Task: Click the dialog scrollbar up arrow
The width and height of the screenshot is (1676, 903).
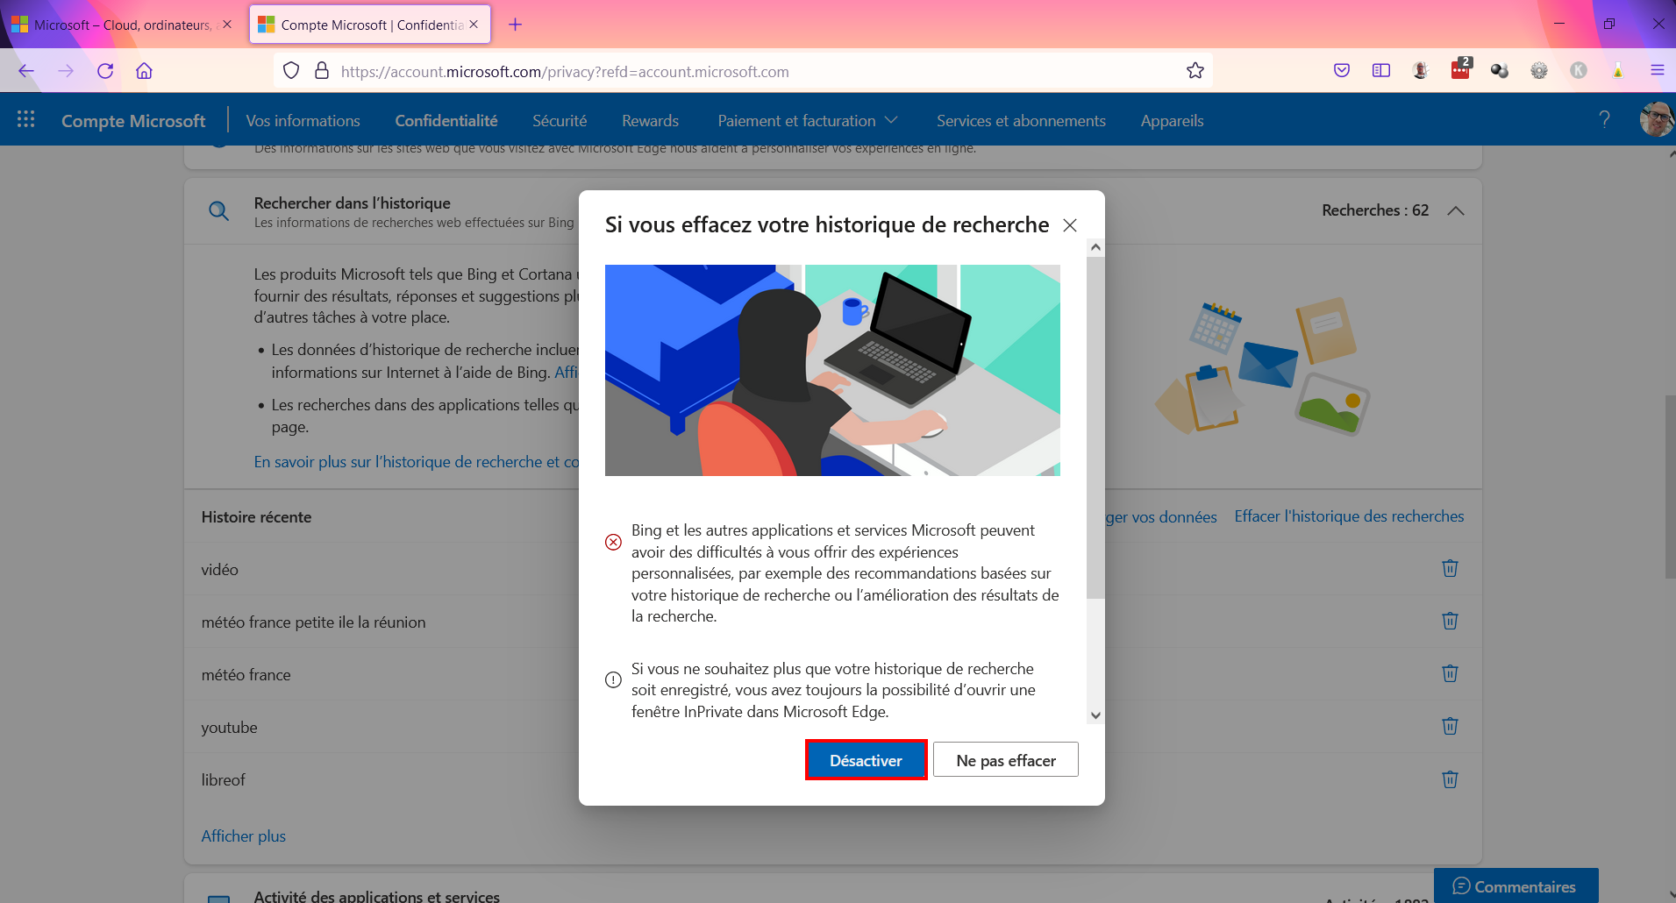Action: pyautogui.click(x=1095, y=247)
